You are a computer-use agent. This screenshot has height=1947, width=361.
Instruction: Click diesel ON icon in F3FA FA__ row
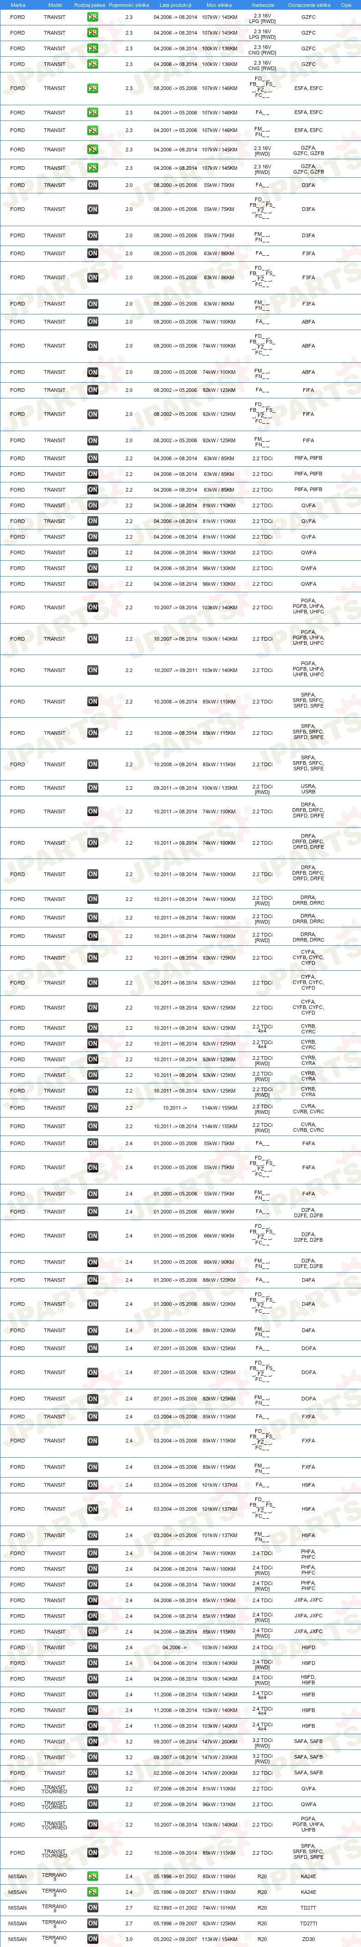click(92, 254)
